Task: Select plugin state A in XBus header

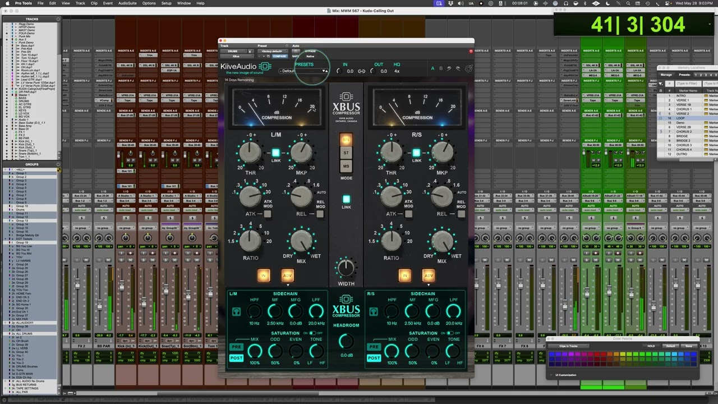Action: [432, 68]
